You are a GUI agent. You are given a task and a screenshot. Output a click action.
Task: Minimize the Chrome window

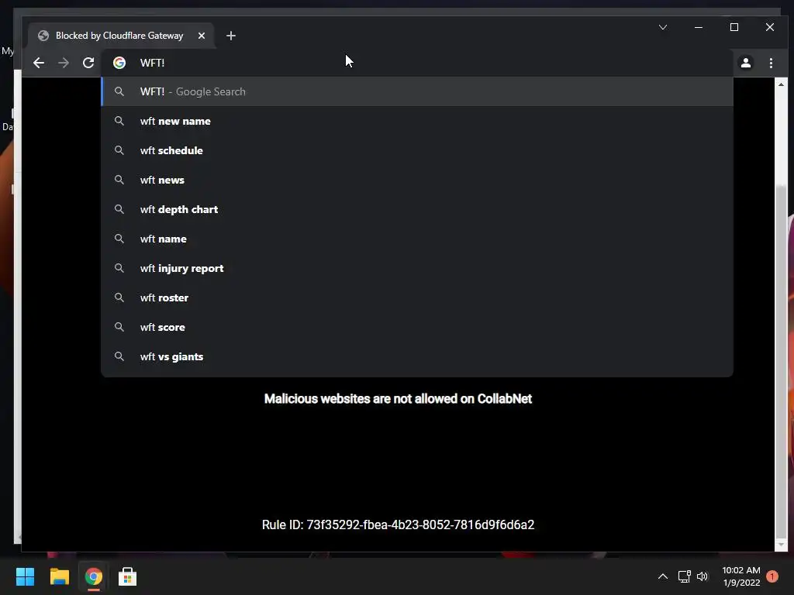point(699,27)
